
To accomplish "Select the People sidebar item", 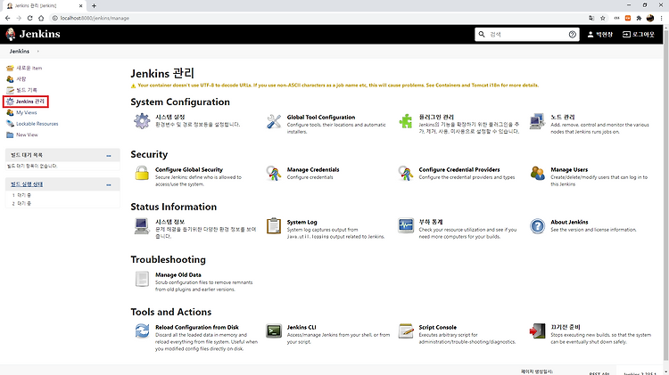I will (x=21, y=79).
